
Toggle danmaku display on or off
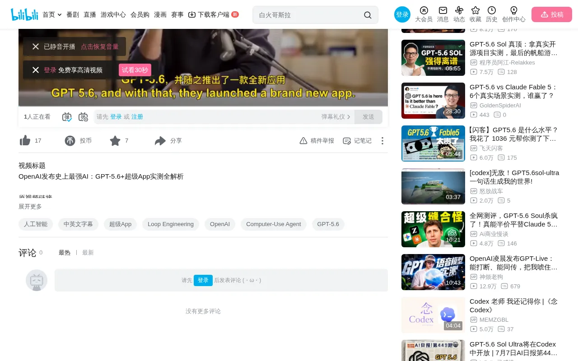pos(67,117)
